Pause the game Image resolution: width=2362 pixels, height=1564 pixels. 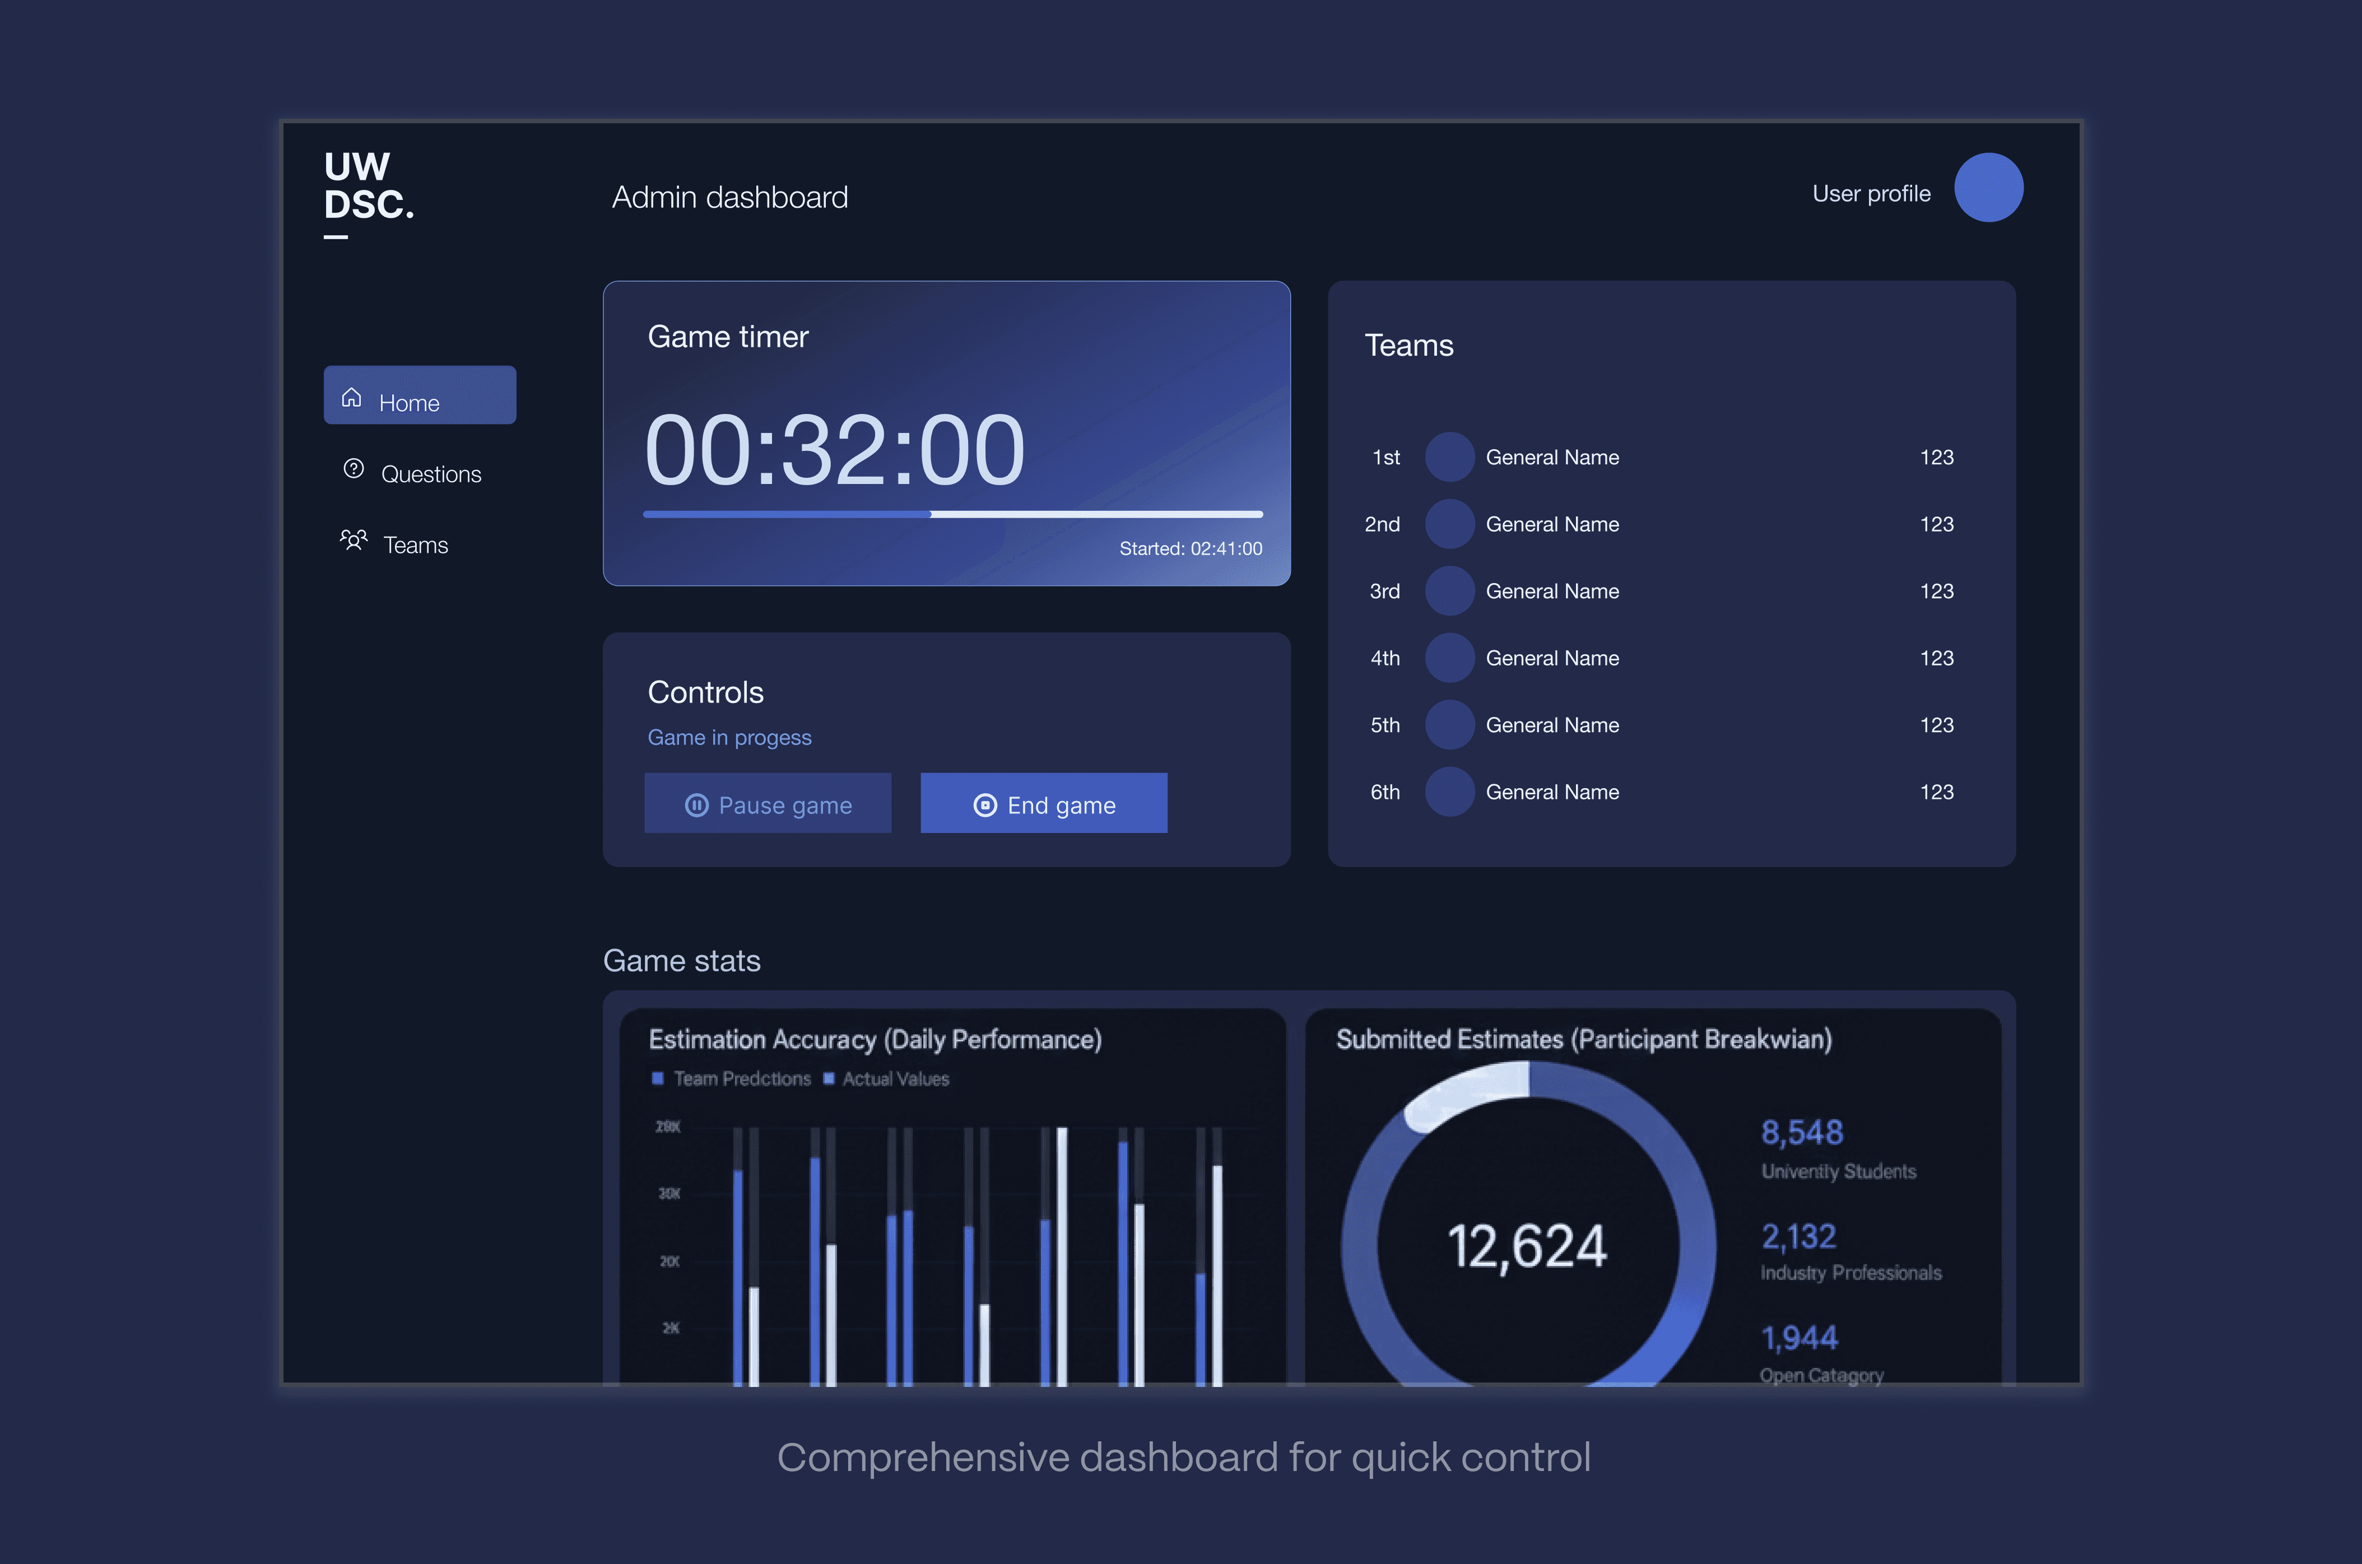(x=767, y=804)
